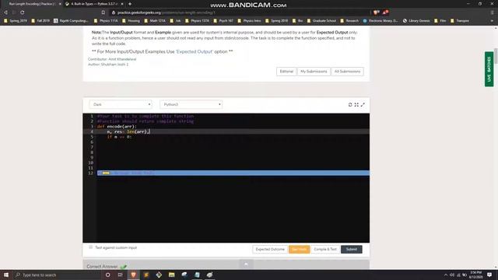The image size is (498, 280).
Task: Switch to Run Length Encoding tab
Action: coord(32,4)
